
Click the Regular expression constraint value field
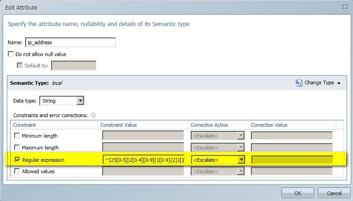coord(143,160)
